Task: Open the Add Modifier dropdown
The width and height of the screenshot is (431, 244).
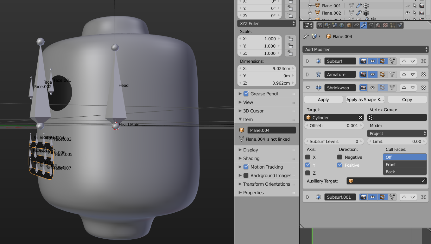Action: 365,49
